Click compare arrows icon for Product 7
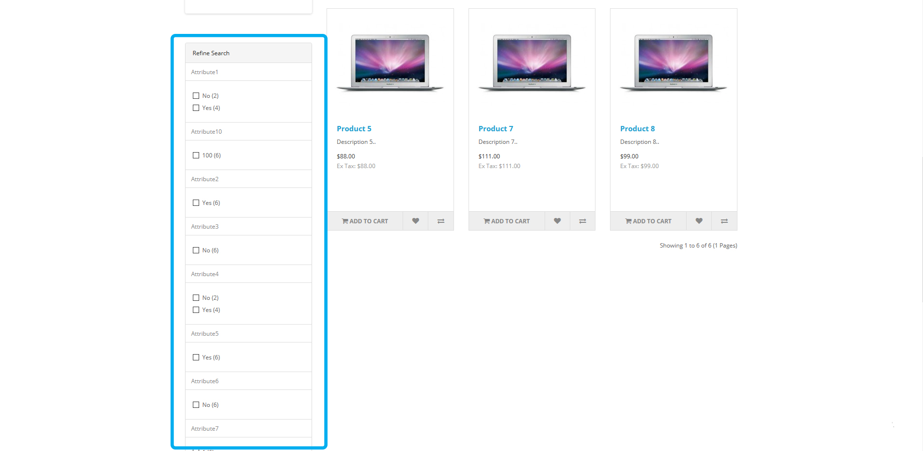This screenshot has height=451, width=923. pos(582,221)
